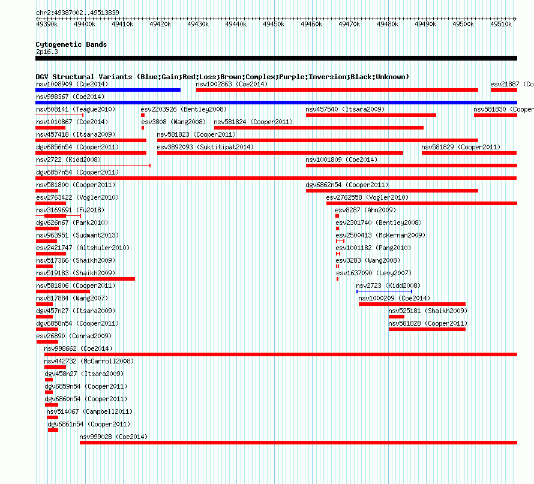Open dgv6862n54 (Cooper2011) variant
This screenshot has width=534, height=484.
click(347, 185)
